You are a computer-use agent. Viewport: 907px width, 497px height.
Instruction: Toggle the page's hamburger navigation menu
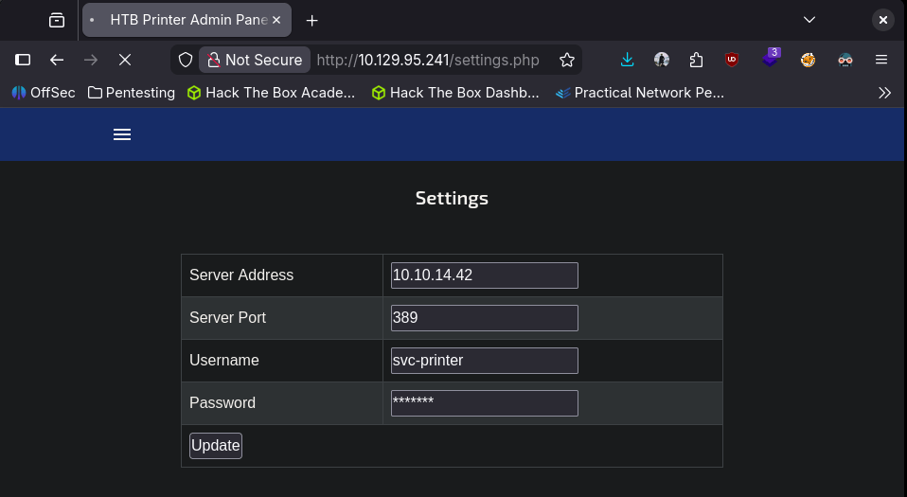pos(122,134)
